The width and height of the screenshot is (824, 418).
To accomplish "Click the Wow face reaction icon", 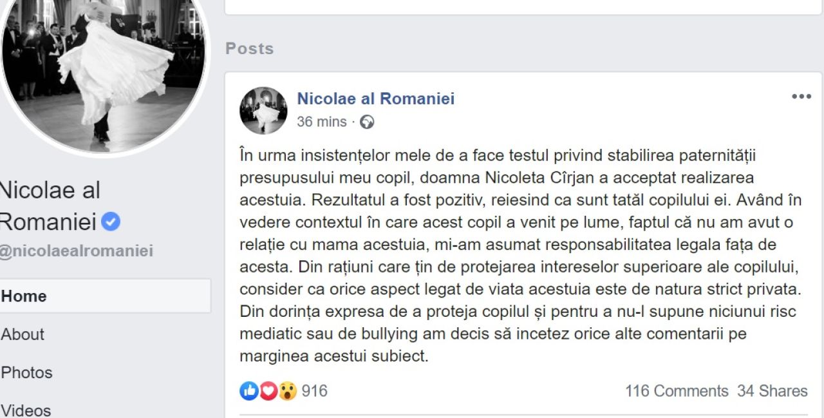I will [x=287, y=390].
